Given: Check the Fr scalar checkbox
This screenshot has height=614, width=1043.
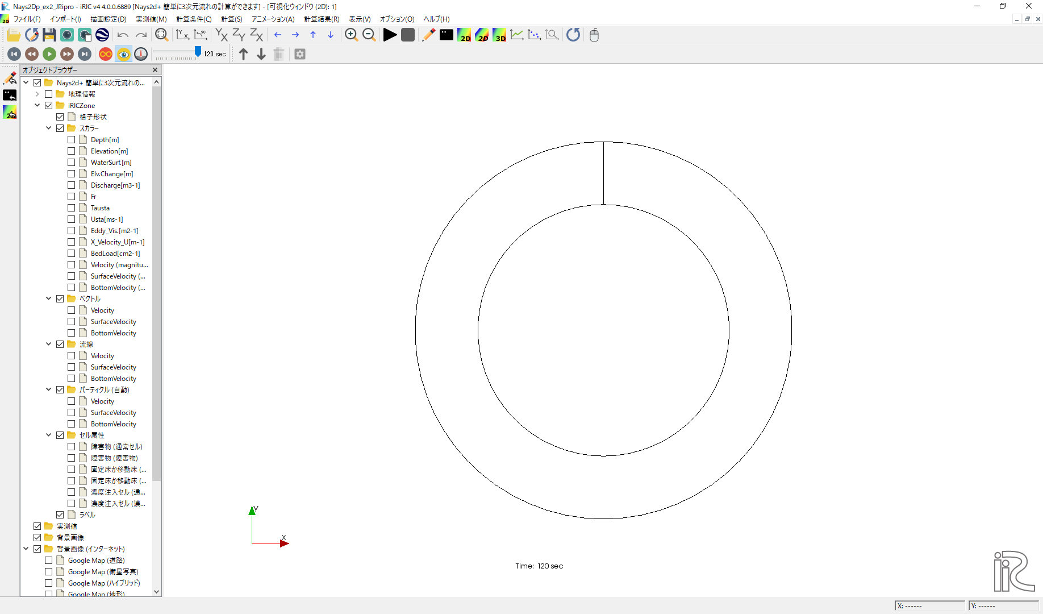Looking at the screenshot, I should [x=72, y=197].
